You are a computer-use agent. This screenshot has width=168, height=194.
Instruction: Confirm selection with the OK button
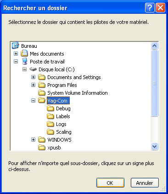point(110,183)
